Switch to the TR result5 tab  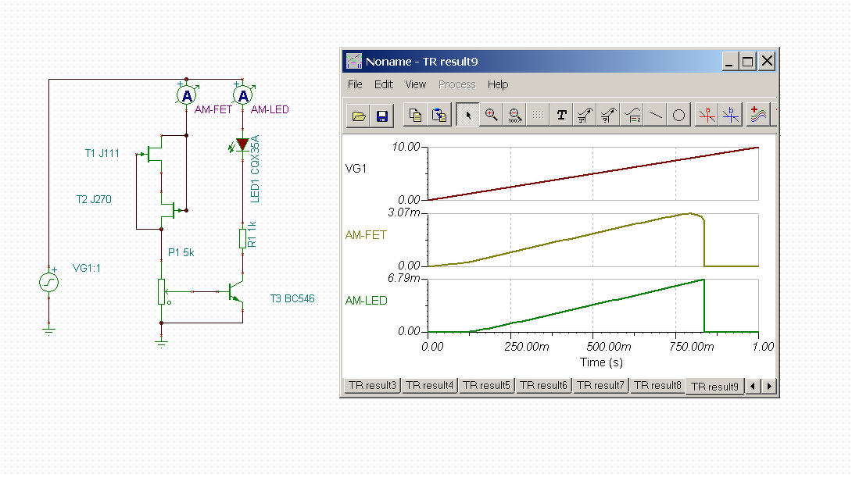coord(486,386)
